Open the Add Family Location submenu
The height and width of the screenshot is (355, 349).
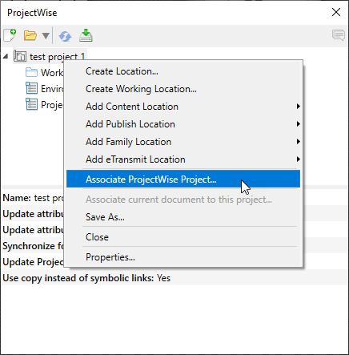click(183, 142)
